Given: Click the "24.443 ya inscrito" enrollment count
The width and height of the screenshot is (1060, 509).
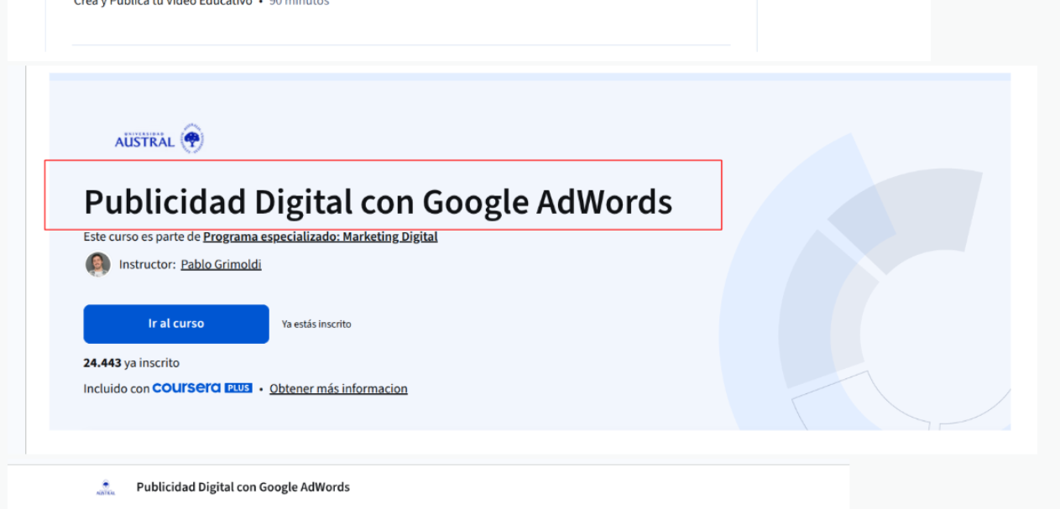Looking at the screenshot, I should [x=131, y=363].
